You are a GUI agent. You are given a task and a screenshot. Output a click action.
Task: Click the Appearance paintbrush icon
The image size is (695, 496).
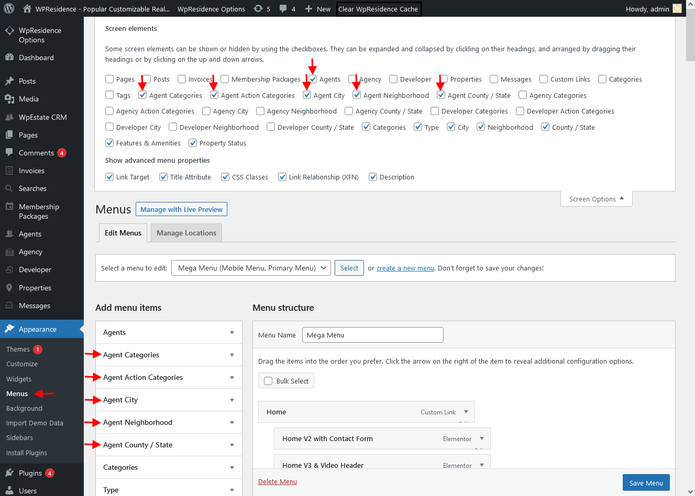coord(9,329)
